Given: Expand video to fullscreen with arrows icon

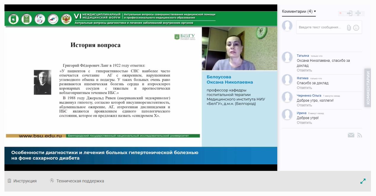Looking at the screenshot, I should [x=363, y=181].
